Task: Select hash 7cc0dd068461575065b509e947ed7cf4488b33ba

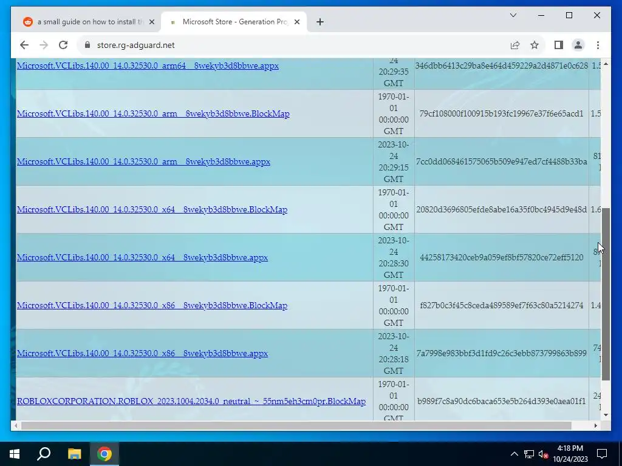Action: (x=501, y=161)
